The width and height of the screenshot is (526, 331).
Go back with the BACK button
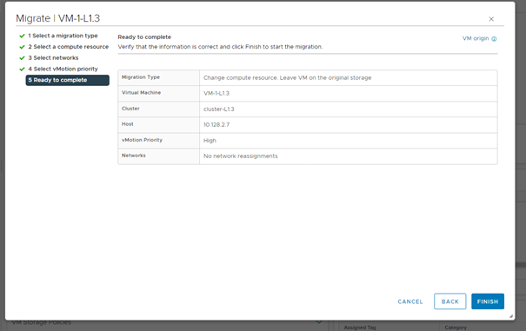pos(449,301)
